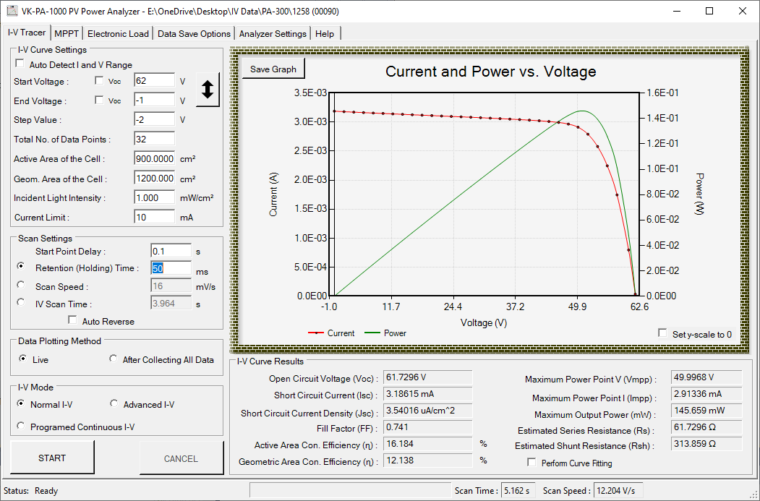Choose the IV Scan Time radio option
The width and height of the screenshot is (760, 501).
point(21,302)
